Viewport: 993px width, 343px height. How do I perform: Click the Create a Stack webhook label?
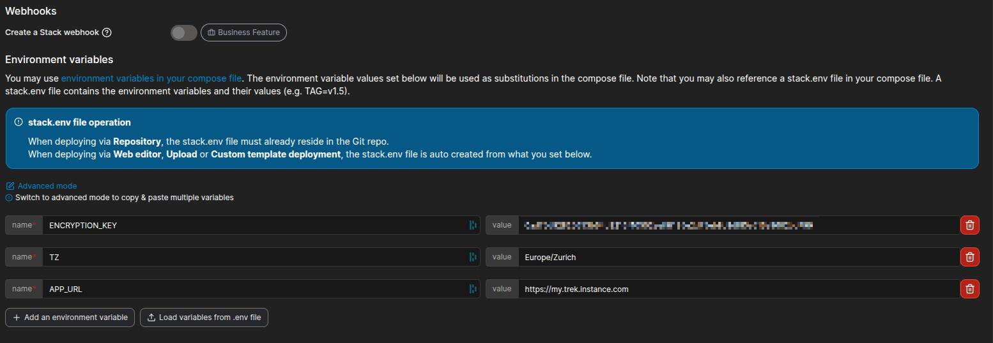pos(52,33)
